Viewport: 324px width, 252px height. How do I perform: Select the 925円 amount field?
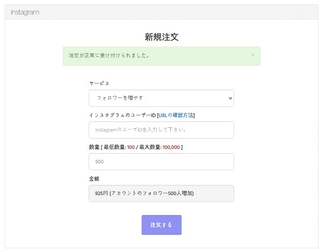(x=161, y=193)
